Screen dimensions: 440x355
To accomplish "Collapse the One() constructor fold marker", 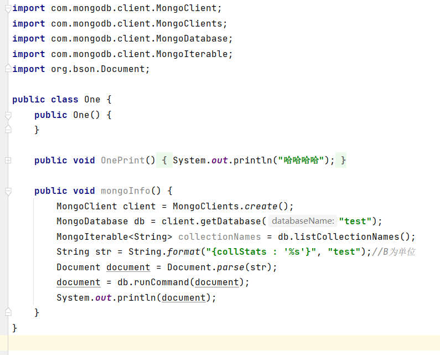I will (8, 115).
